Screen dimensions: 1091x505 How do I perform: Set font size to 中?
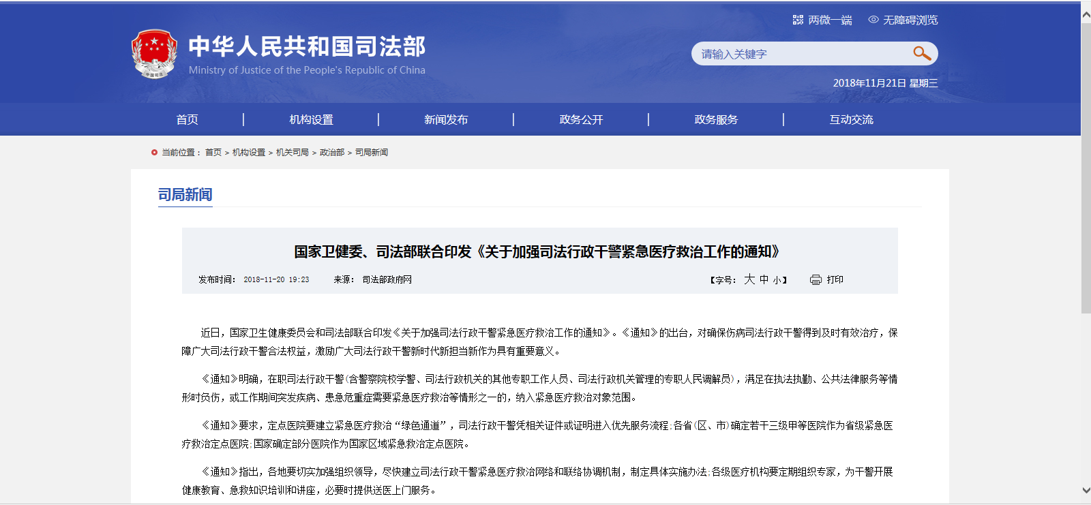[x=764, y=279]
